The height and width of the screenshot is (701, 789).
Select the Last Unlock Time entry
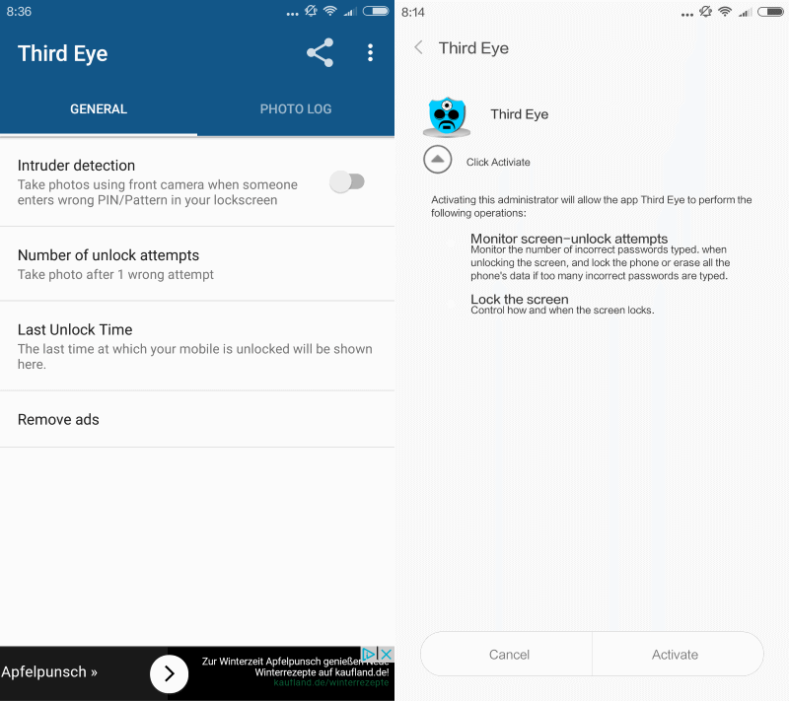(x=197, y=346)
